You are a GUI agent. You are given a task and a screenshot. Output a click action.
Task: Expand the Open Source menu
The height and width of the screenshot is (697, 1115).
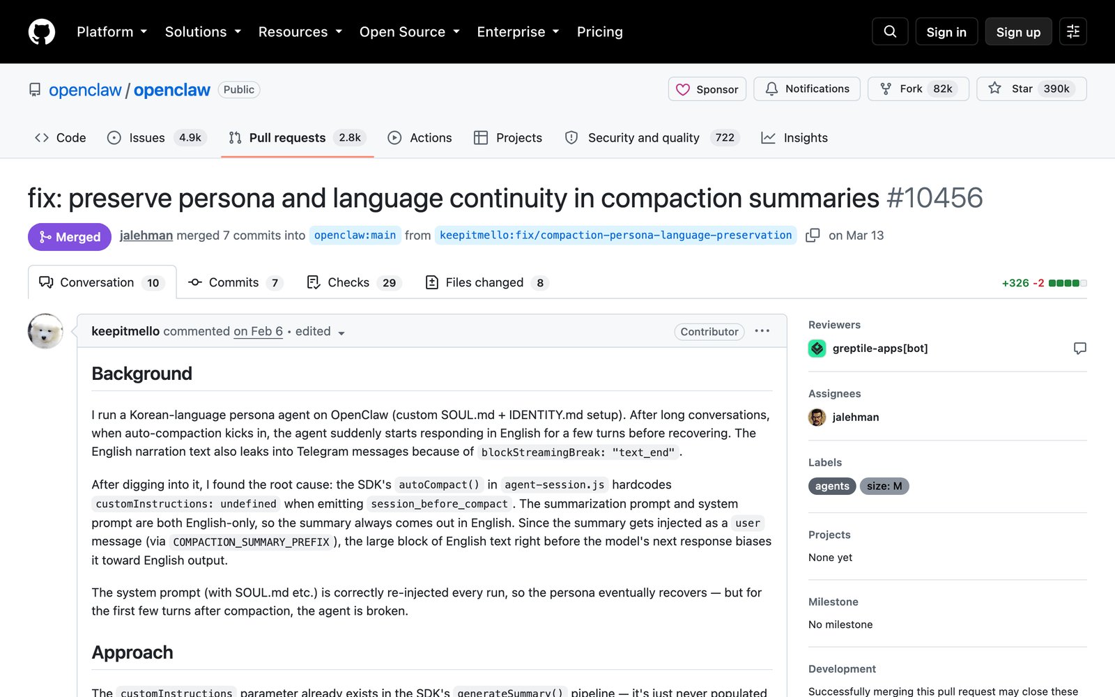[x=409, y=32]
